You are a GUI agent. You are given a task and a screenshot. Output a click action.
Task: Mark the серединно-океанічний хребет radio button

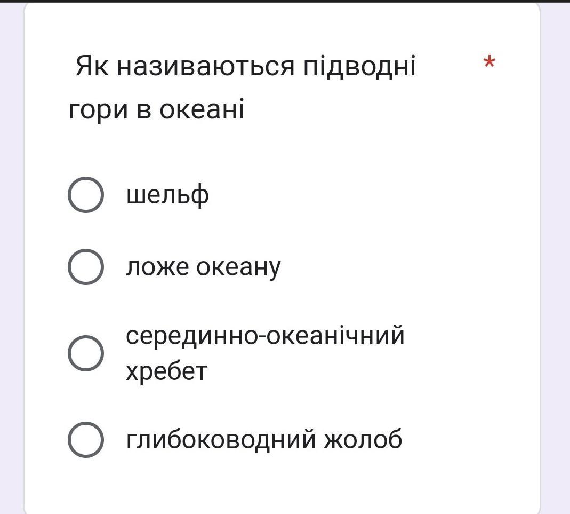(86, 353)
